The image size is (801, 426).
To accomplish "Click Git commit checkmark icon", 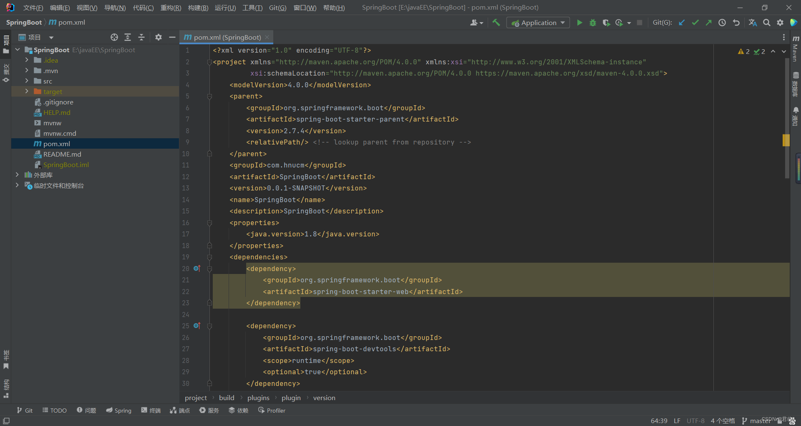I will (695, 23).
